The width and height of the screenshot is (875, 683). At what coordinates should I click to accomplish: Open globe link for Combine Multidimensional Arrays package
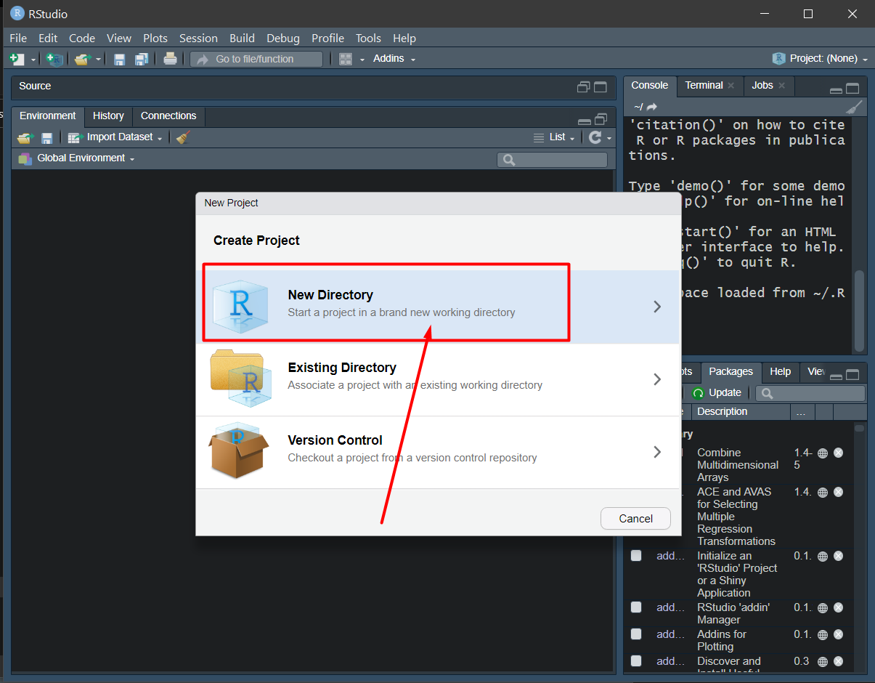point(823,453)
